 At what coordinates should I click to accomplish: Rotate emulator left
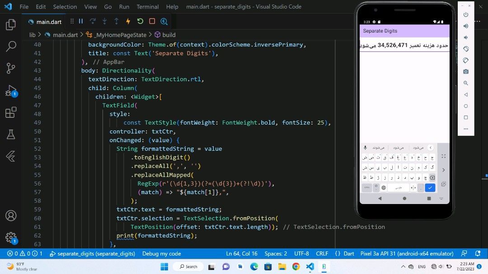click(x=466, y=49)
